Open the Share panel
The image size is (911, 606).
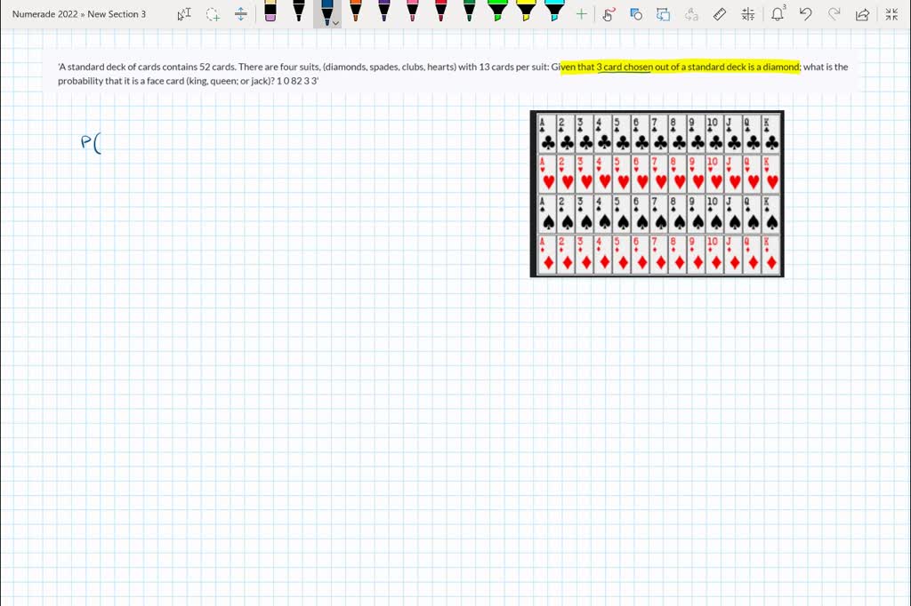(862, 14)
